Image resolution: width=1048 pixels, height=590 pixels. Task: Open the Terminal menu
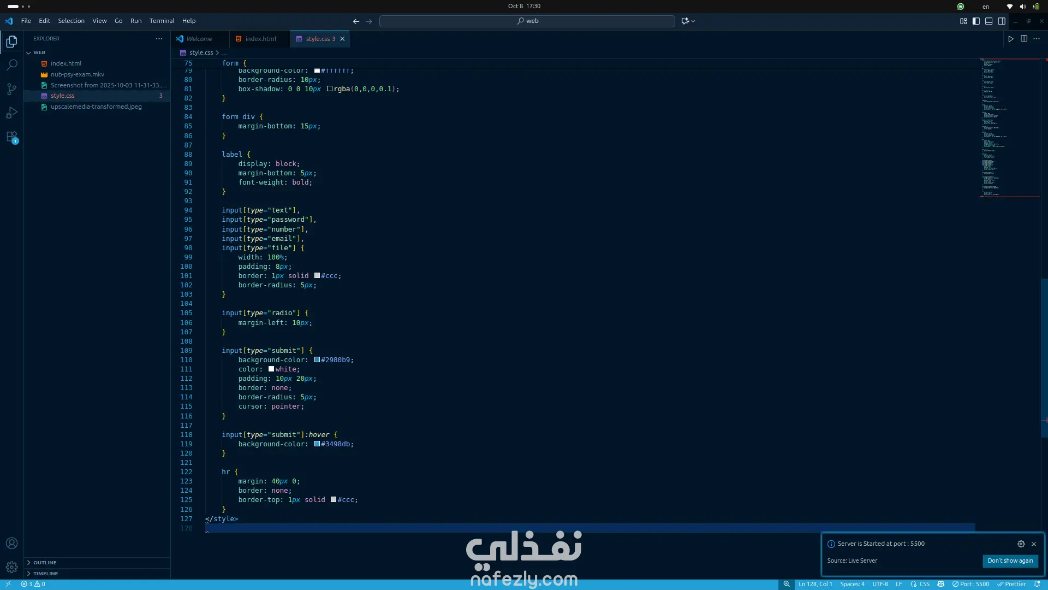tap(162, 21)
